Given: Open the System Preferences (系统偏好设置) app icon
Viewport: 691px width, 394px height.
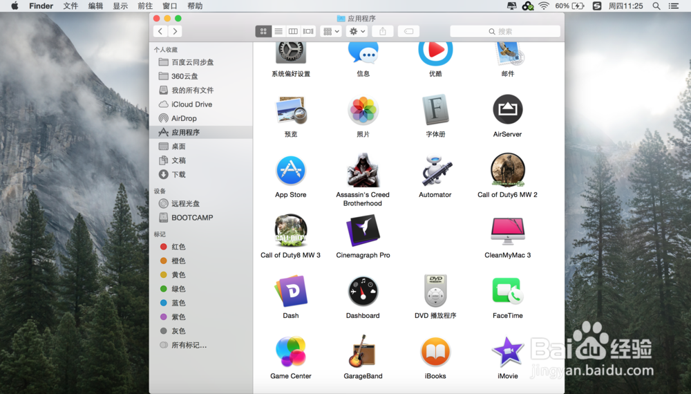Looking at the screenshot, I should click(x=291, y=53).
